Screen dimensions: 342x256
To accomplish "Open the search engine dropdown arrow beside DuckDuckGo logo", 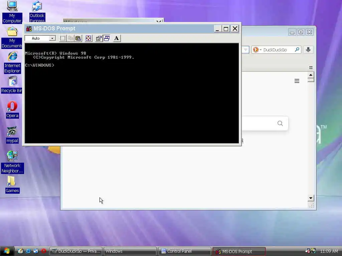I will click(x=261, y=50).
